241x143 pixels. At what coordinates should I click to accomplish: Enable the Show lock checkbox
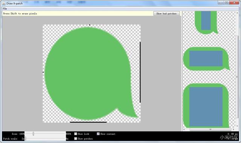[76, 134]
